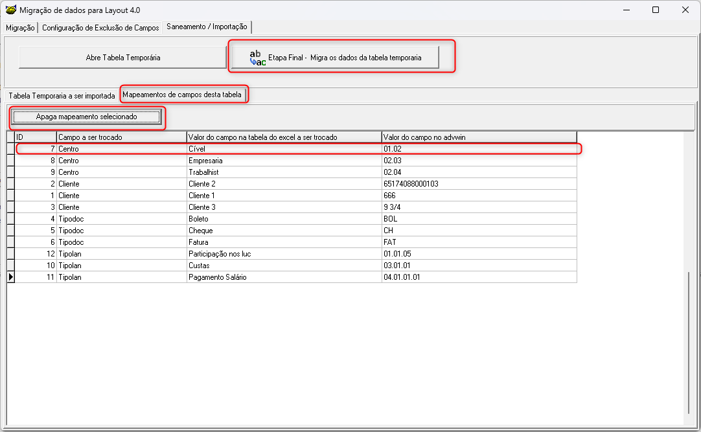The height and width of the screenshot is (432, 701).
Task: Select the Boleto cell
Action: [284, 218]
